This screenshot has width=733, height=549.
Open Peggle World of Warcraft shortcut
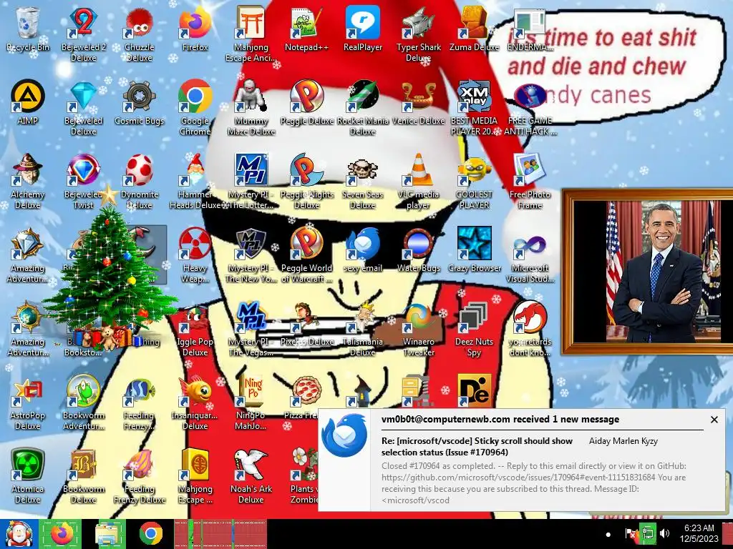(306, 255)
